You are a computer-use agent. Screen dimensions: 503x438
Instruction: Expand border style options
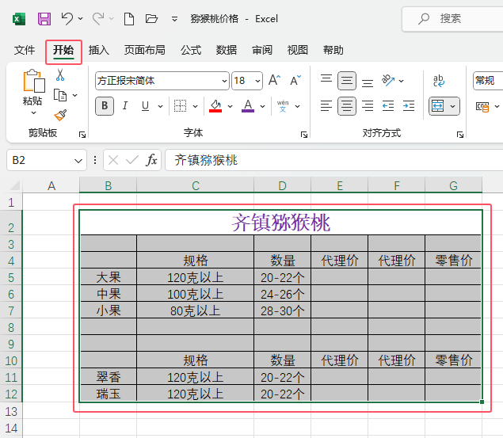pos(195,106)
